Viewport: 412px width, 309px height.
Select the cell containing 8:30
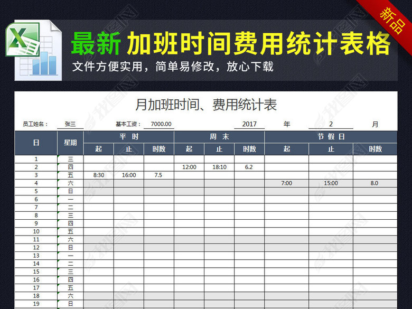click(x=99, y=175)
